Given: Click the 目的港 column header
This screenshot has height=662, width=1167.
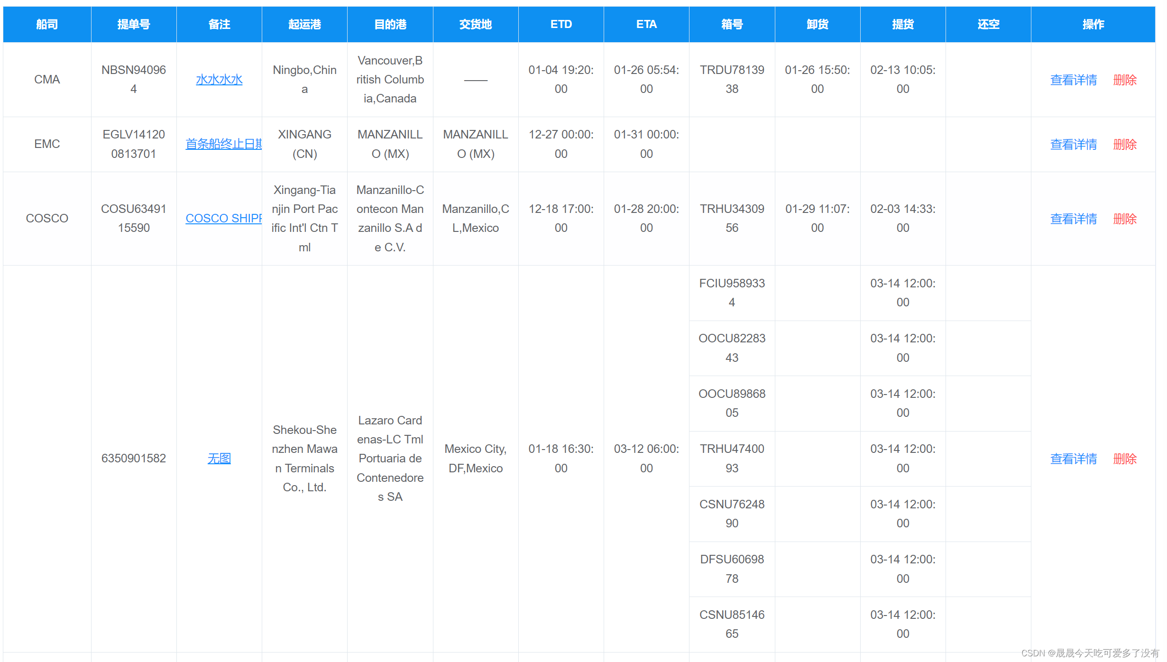Looking at the screenshot, I should (390, 24).
